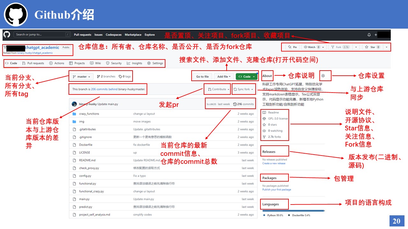Switch to the Insights tab
The image size is (408, 229).
tap(135, 63)
